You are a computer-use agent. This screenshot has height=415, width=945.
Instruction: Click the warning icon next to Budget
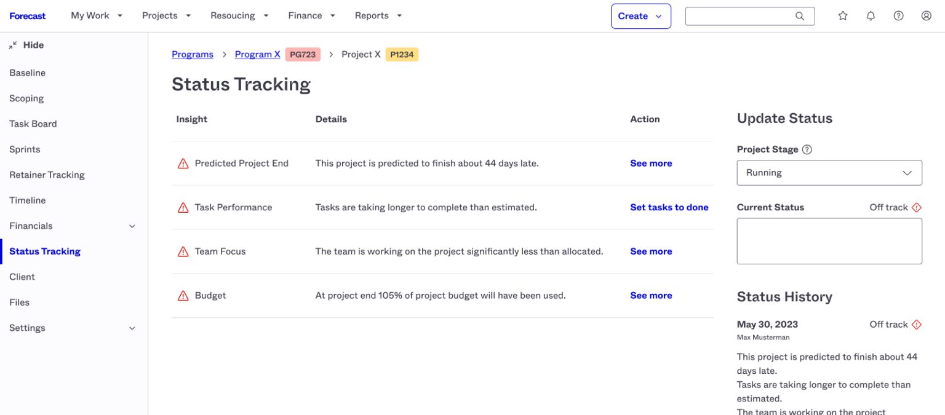182,295
